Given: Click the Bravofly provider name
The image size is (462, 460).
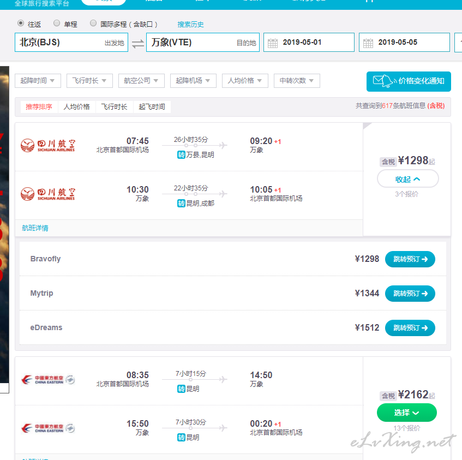Looking at the screenshot, I should tap(45, 259).
